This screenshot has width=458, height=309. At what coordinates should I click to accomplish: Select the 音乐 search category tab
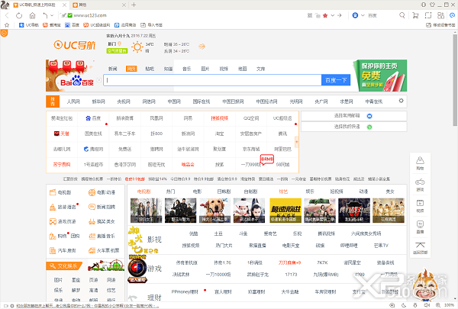187,69
